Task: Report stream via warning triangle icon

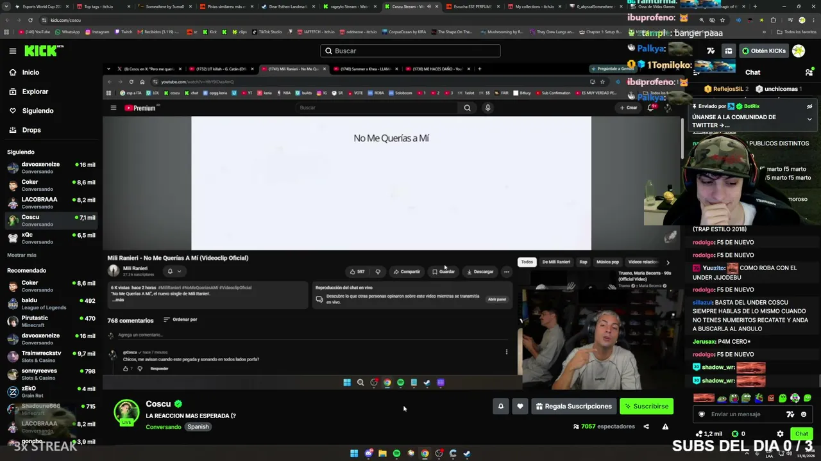Action: click(x=665, y=426)
